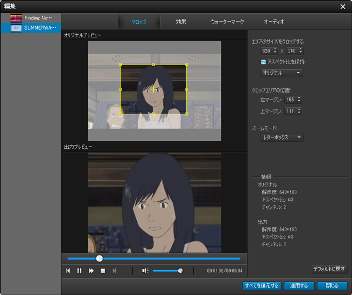Viewport: 352px width, 295px height.
Task: Pause the video preview
Action: (80, 271)
